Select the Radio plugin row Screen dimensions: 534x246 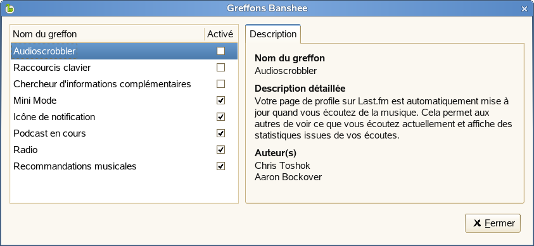124,149
